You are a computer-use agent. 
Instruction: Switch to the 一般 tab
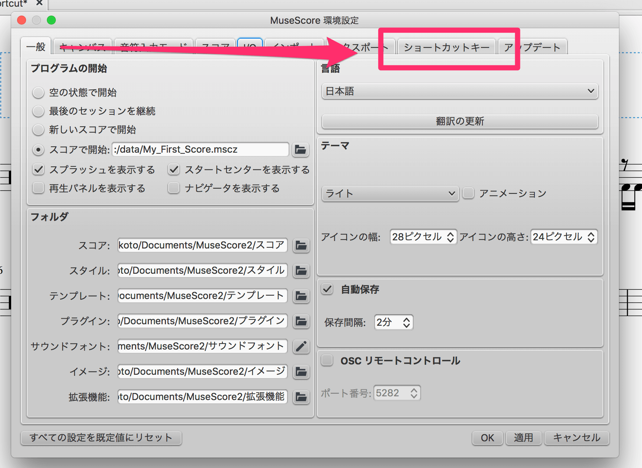[x=36, y=47]
